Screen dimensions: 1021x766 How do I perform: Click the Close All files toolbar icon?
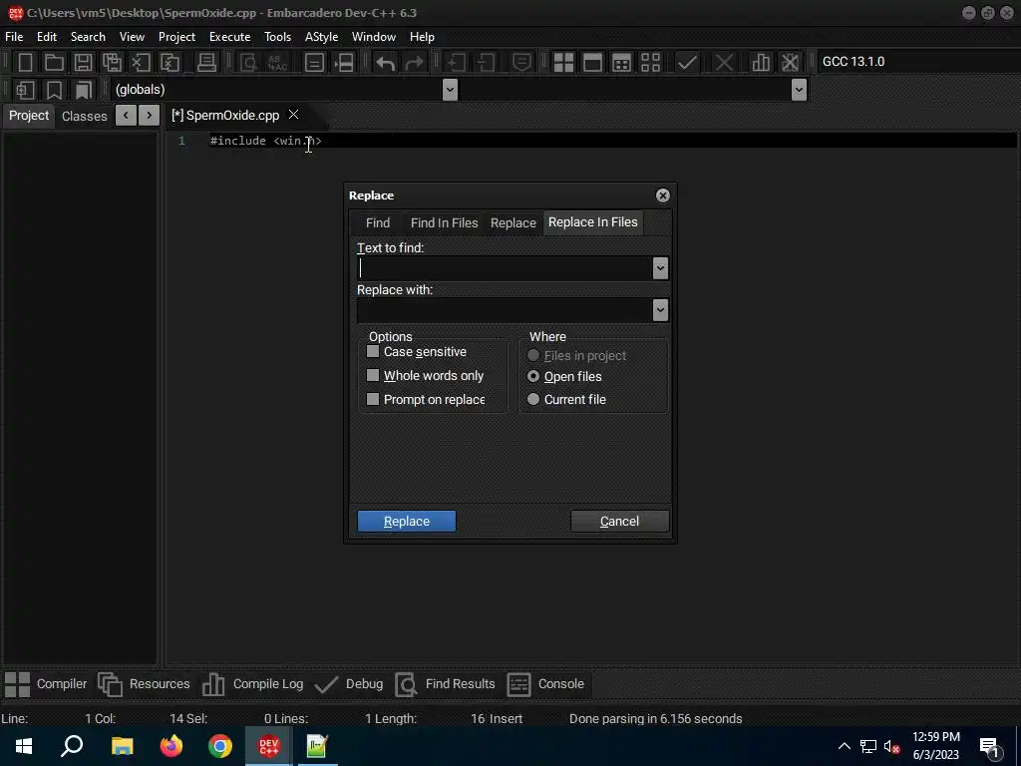coord(170,62)
